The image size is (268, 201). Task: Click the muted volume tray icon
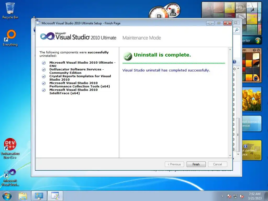coord(242,196)
